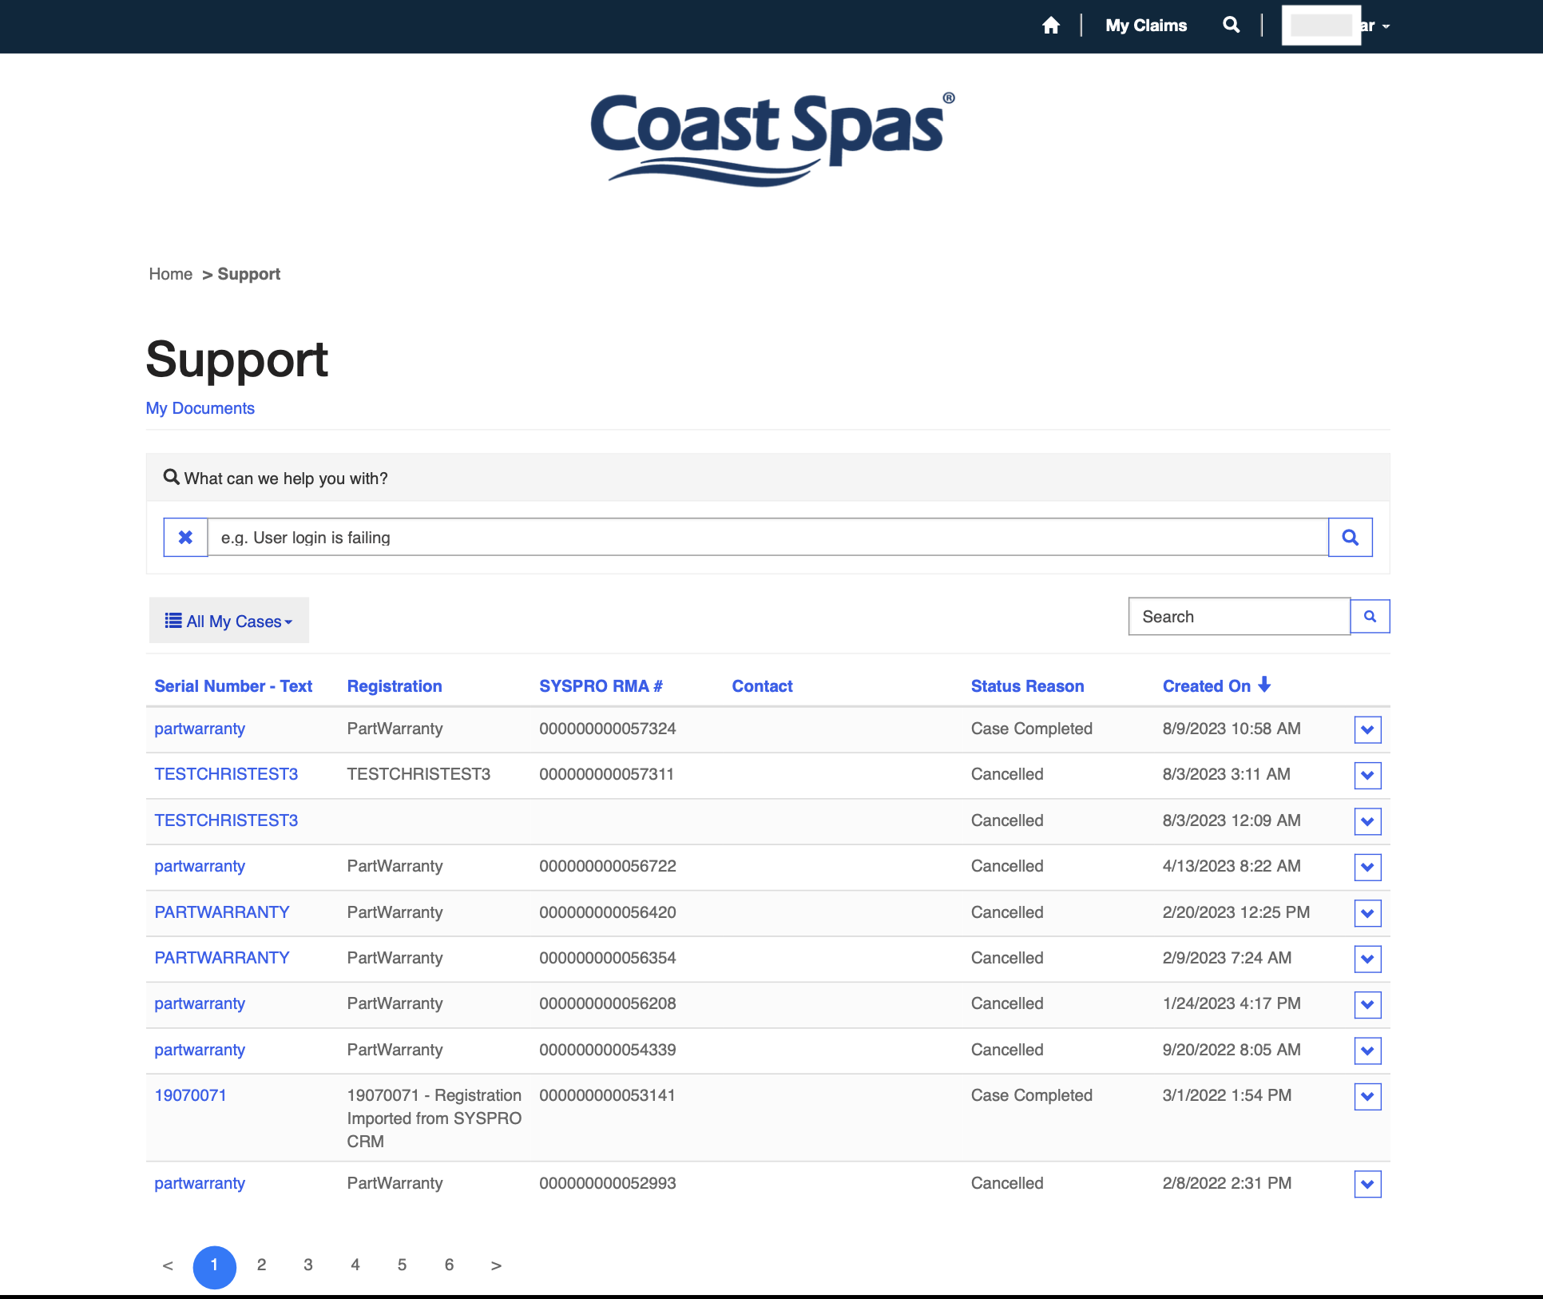Go to pagination page 2
The height and width of the screenshot is (1299, 1543).
click(x=261, y=1265)
